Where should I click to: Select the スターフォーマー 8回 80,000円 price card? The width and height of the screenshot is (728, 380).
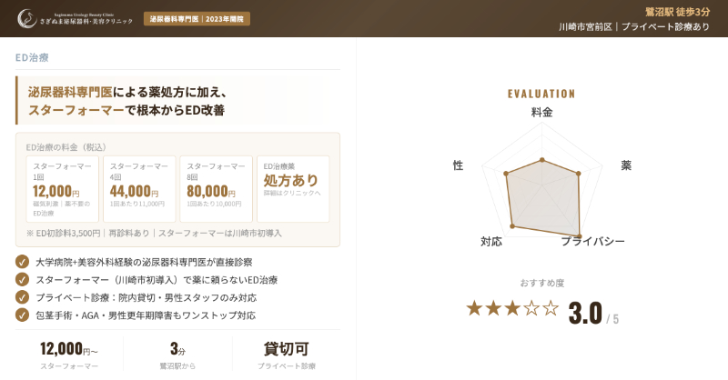(216, 189)
